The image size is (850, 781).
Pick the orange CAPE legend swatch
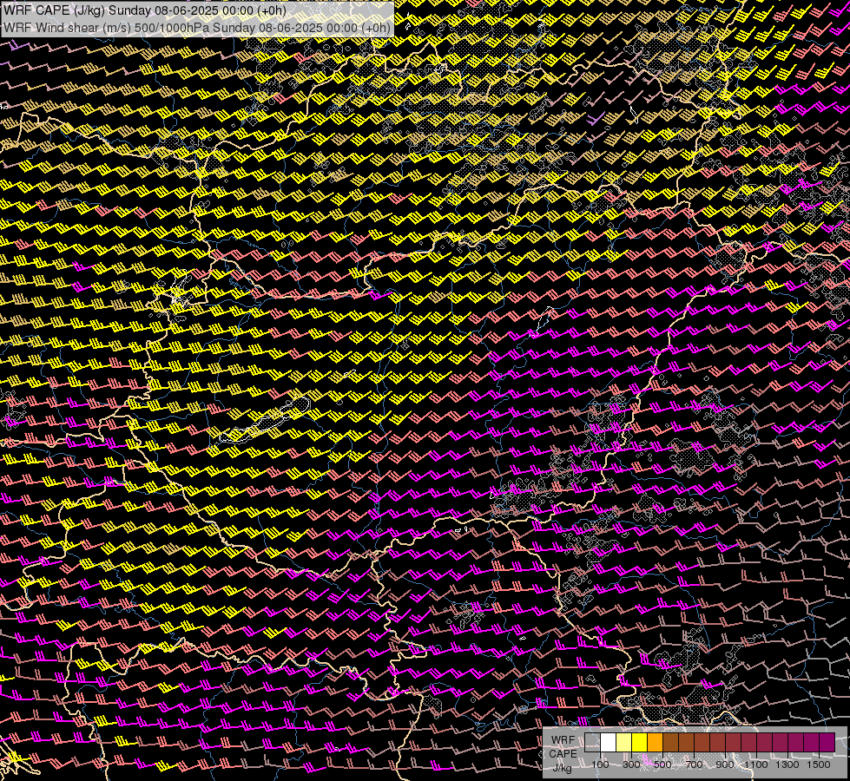coord(656,742)
